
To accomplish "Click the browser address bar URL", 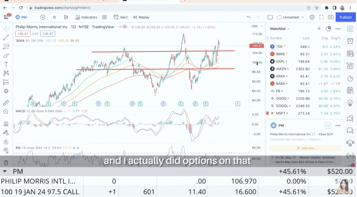I will 62,8.
